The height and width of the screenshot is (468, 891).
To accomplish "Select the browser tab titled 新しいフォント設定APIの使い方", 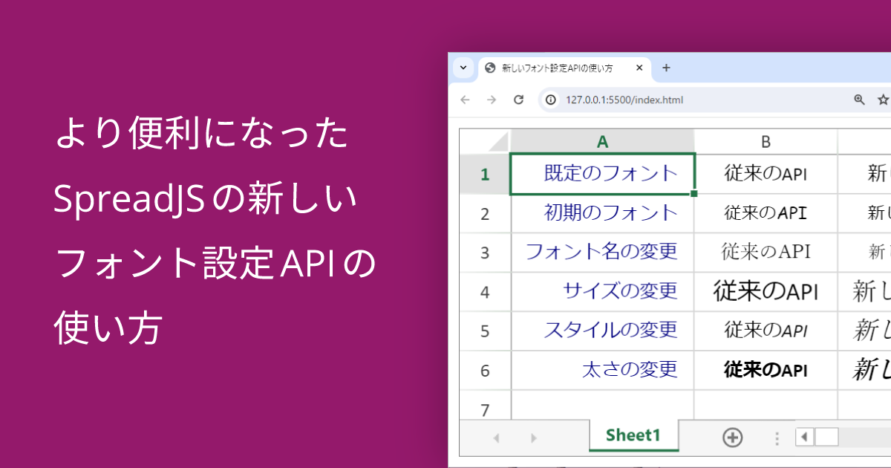I will pyautogui.click(x=557, y=68).
